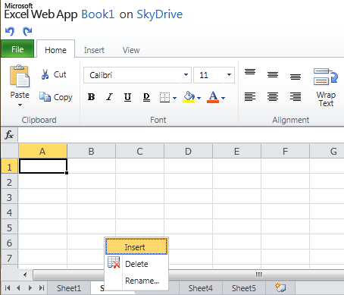Screen dimensions: 344x295
Task: Open the font size 11 dropdown
Action: tap(229, 75)
